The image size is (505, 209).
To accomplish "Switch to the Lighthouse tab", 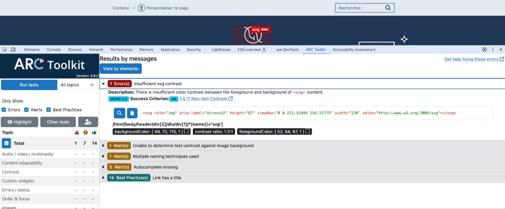I will click(x=221, y=49).
